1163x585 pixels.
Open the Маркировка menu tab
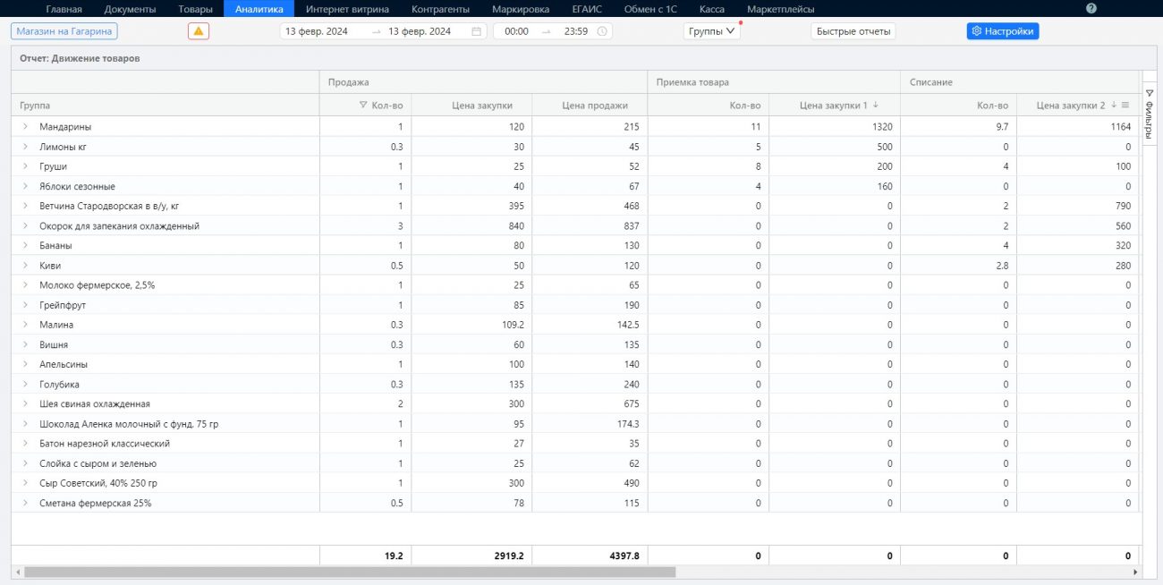[x=521, y=9]
